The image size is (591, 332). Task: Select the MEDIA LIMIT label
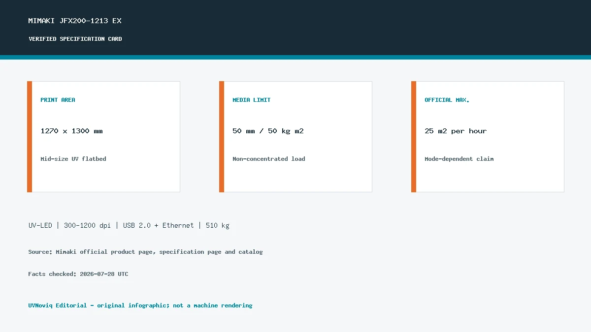point(252,100)
